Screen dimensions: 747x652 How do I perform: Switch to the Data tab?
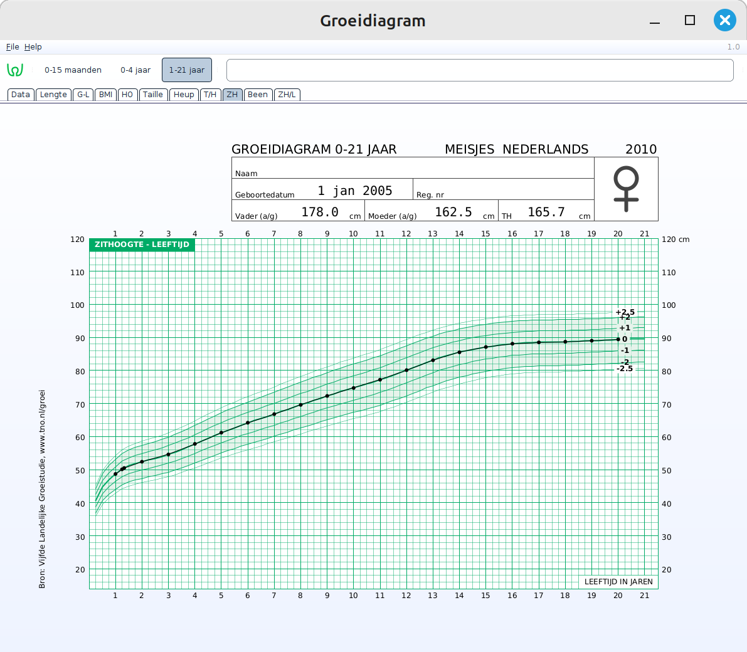[21, 95]
